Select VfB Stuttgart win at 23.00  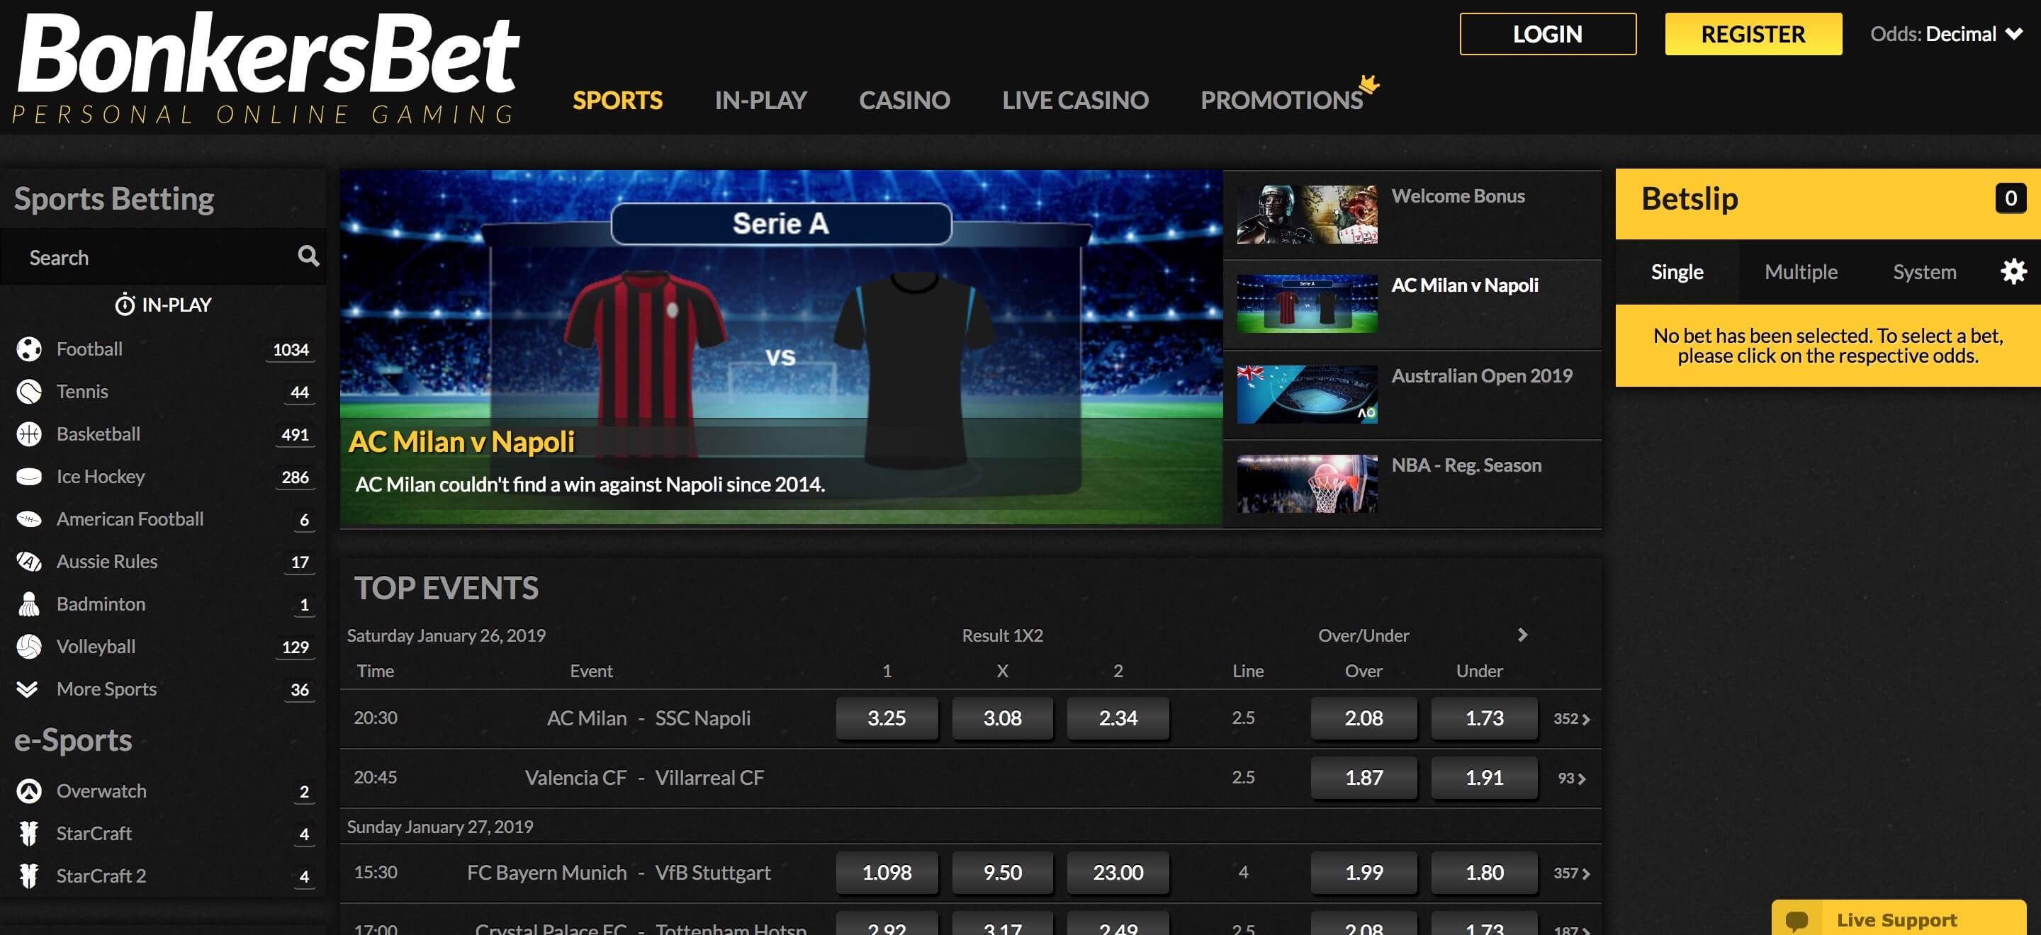(1118, 873)
